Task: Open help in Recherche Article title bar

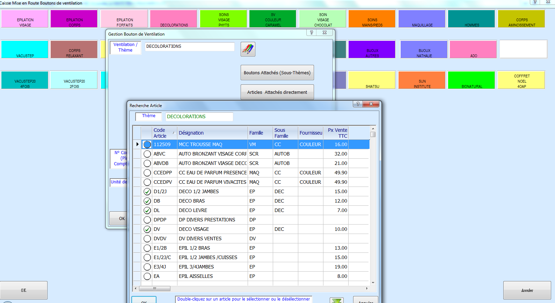Action: (x=358, y=104)
